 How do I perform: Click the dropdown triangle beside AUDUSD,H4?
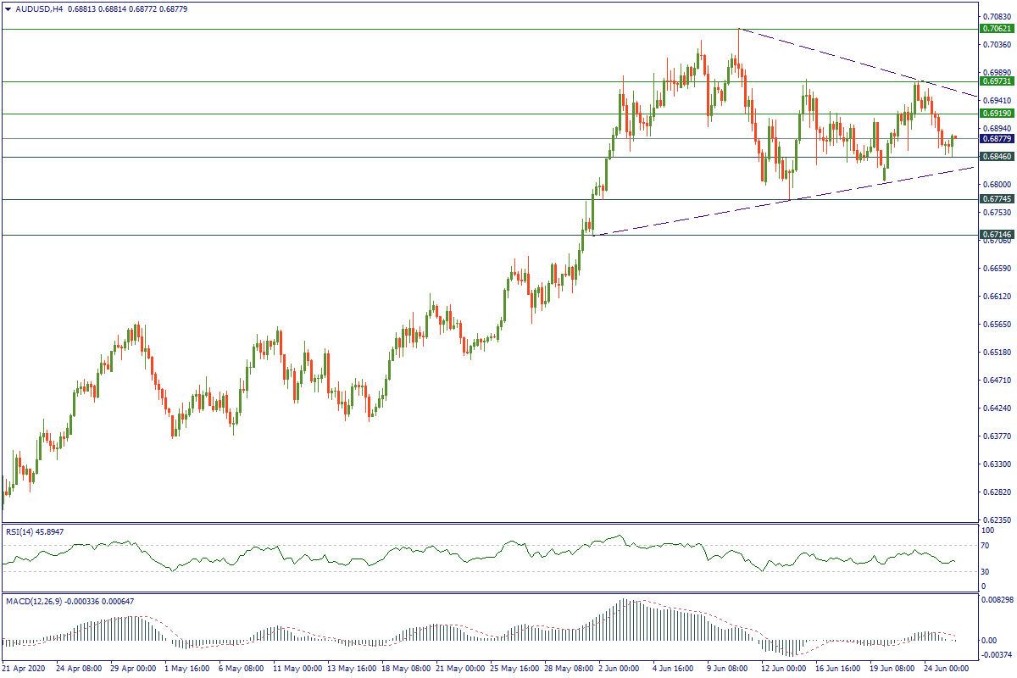coord(8,8)
